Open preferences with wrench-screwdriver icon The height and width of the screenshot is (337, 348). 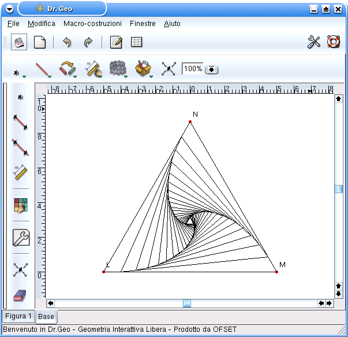click(x=314, y=42)
